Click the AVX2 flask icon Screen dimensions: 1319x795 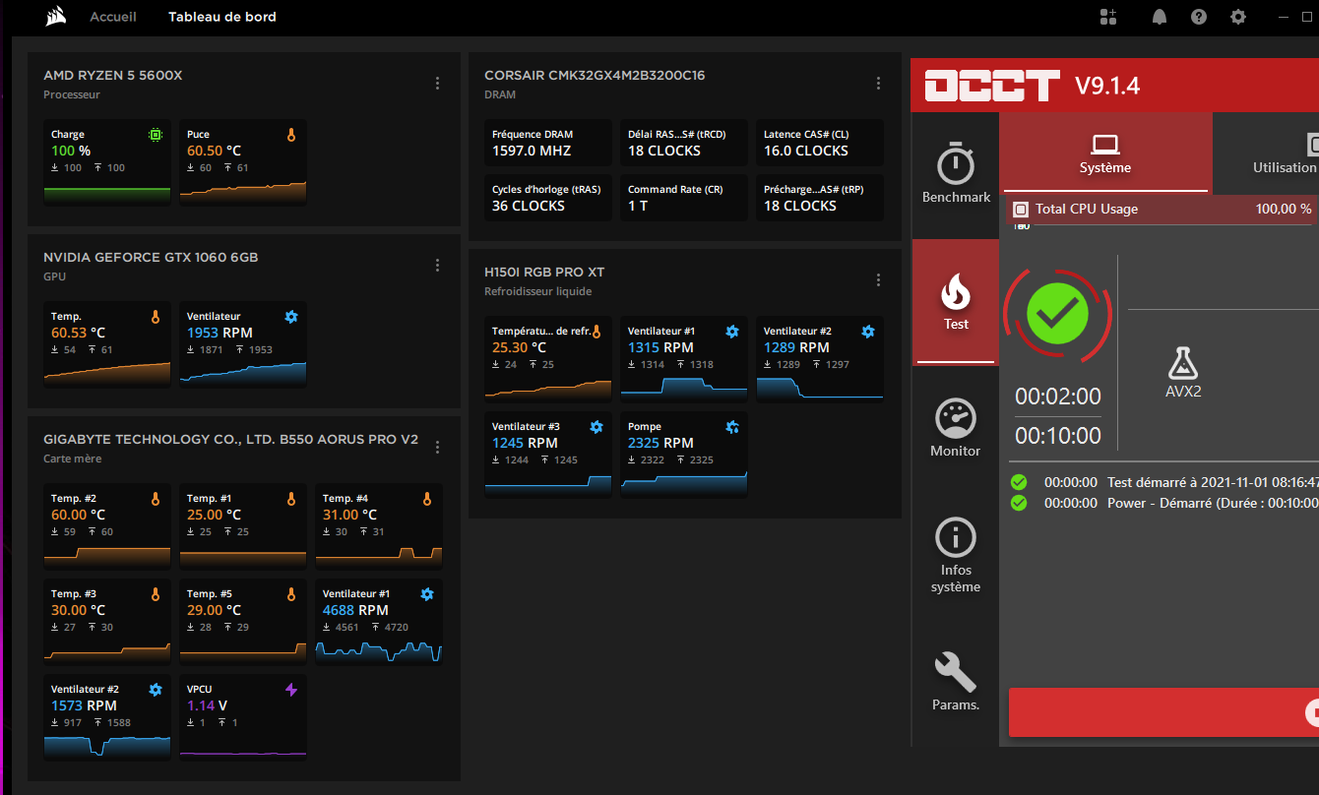click(x=1183, y=363)
